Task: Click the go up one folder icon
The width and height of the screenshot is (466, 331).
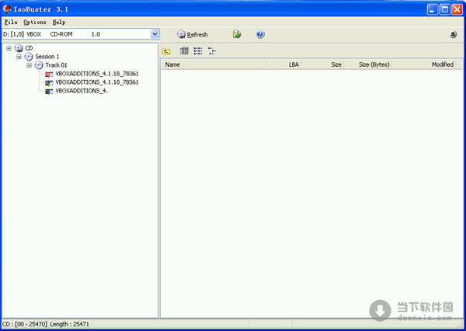Action: (x=166, y=51)
